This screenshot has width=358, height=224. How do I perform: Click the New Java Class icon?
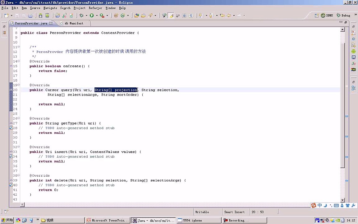tap(123, 16)
